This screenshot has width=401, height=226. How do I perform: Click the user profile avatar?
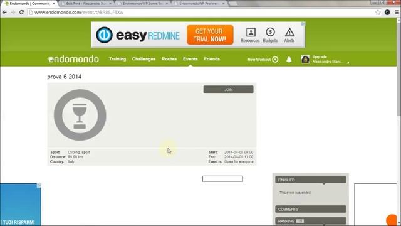(x=305, y=60)
